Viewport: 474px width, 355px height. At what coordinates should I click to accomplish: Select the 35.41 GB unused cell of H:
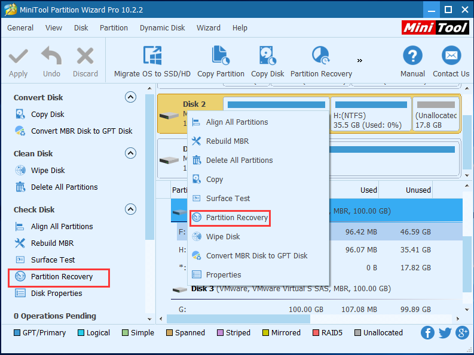(x=415, y=250)
